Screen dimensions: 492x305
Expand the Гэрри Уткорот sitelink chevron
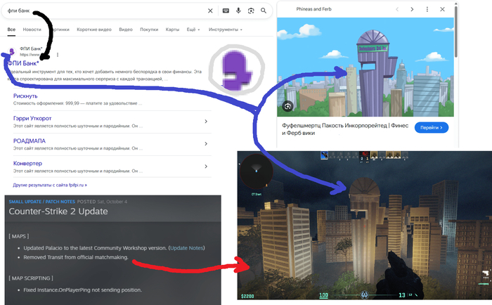tap(206, 122)
